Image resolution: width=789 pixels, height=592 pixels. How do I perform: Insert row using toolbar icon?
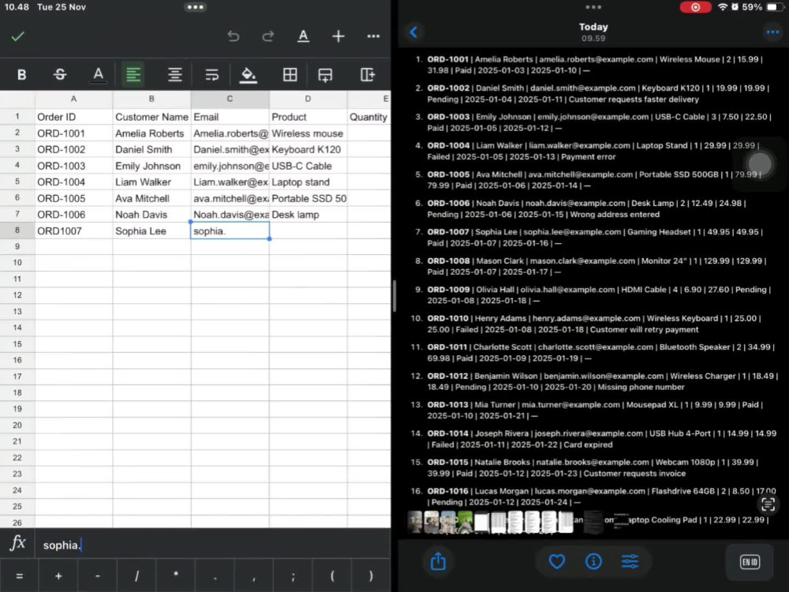[326, 75]
